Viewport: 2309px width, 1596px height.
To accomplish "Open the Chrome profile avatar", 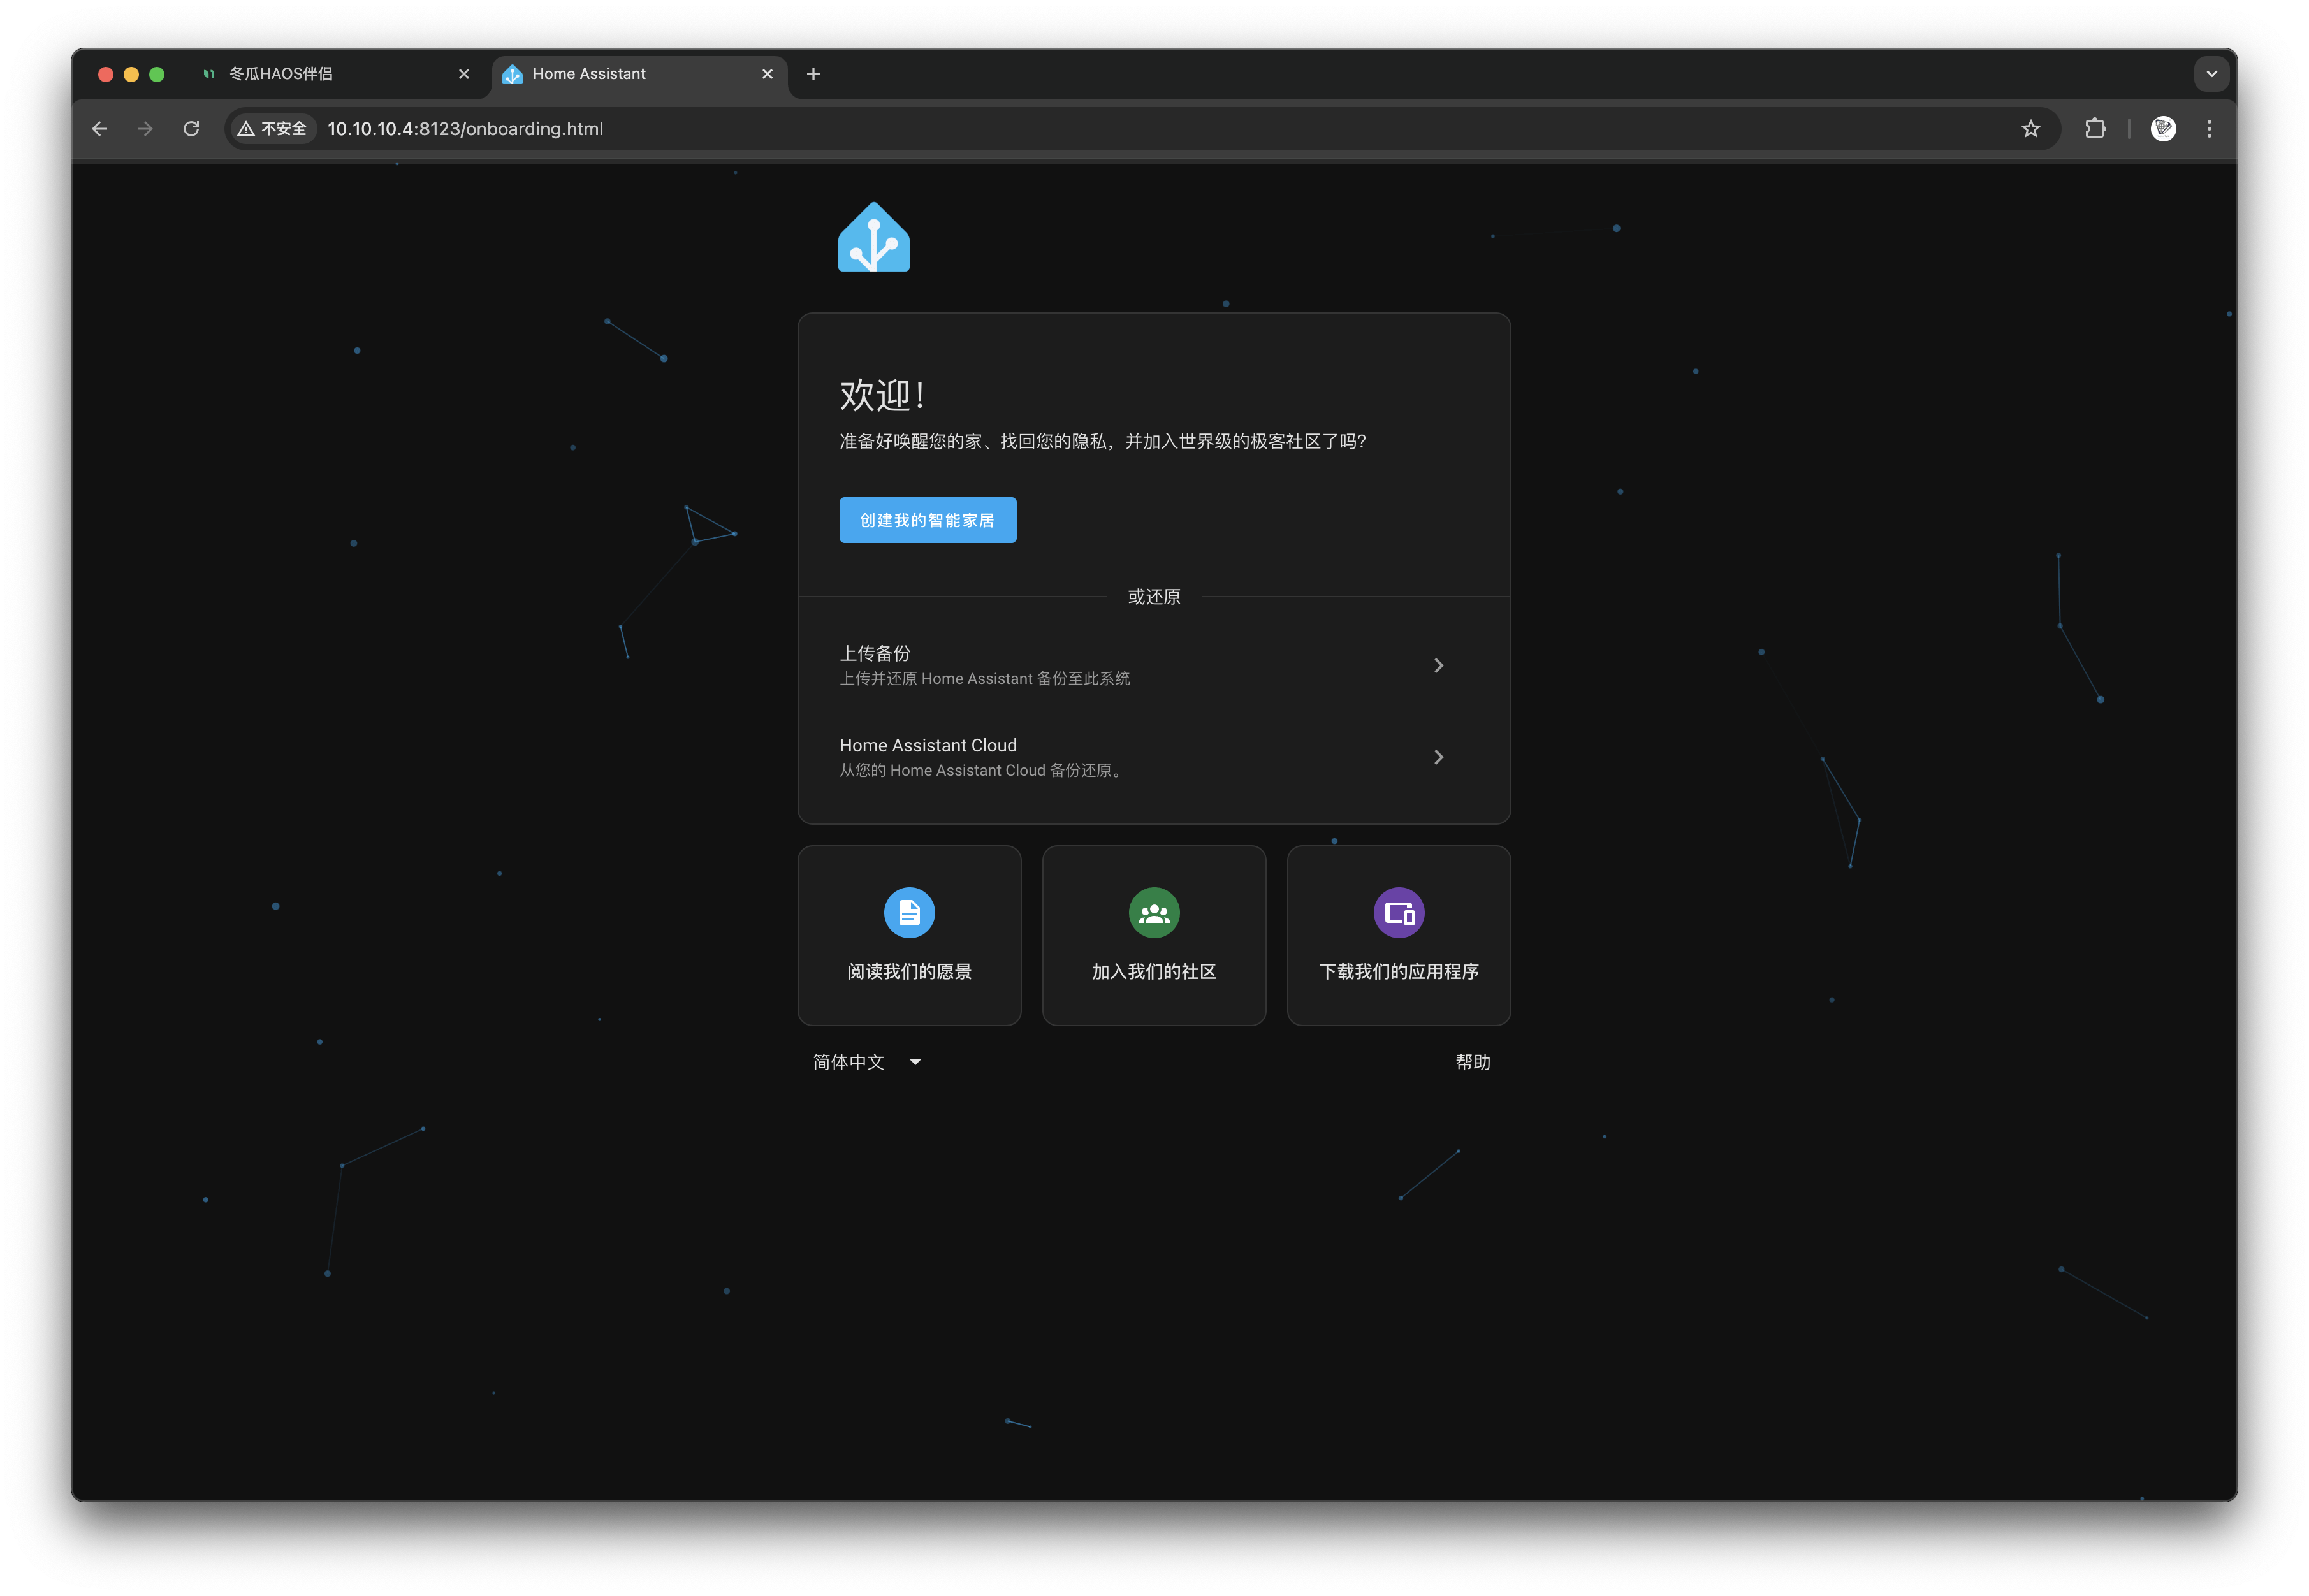I will (x=2162, y=129).
